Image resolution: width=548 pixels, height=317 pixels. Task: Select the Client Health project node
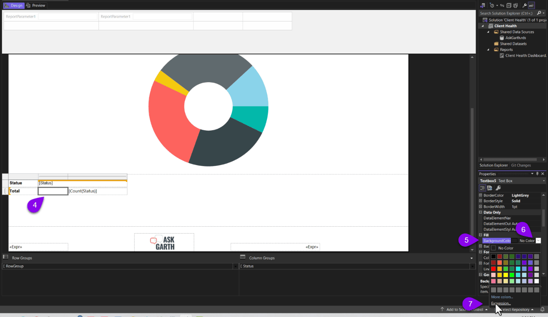(505, 26)
